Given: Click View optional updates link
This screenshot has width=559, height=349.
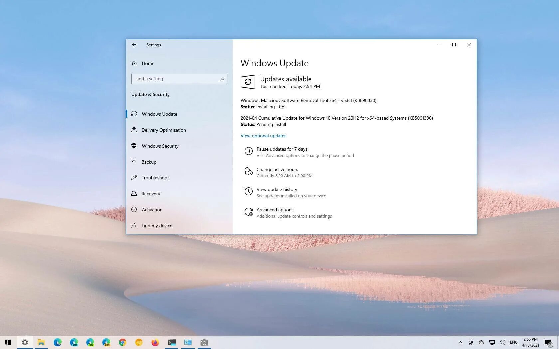Looking at the screenshot, I should point(264,136).
